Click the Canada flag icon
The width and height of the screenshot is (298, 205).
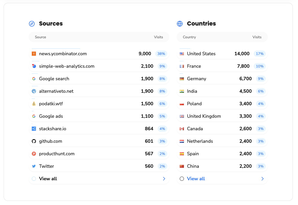tap(182, 129)
